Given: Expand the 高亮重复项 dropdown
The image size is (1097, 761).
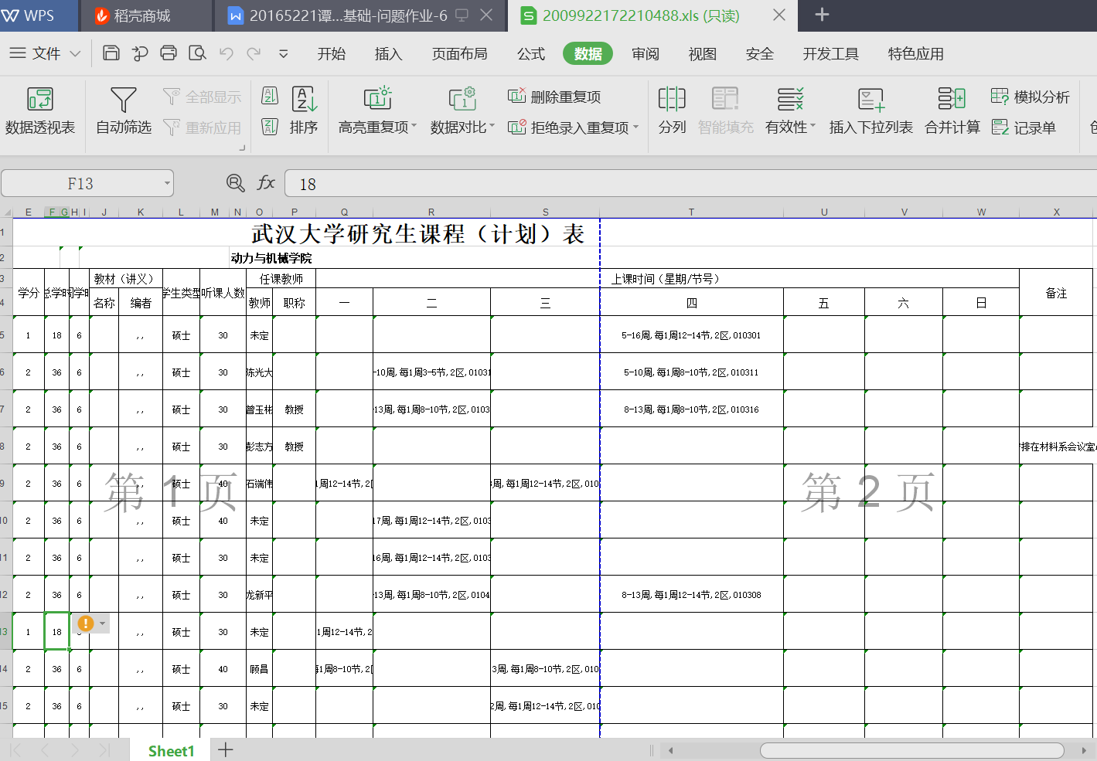Looking at the screenshot, I should pyautogui.click(x=414, y=127).
